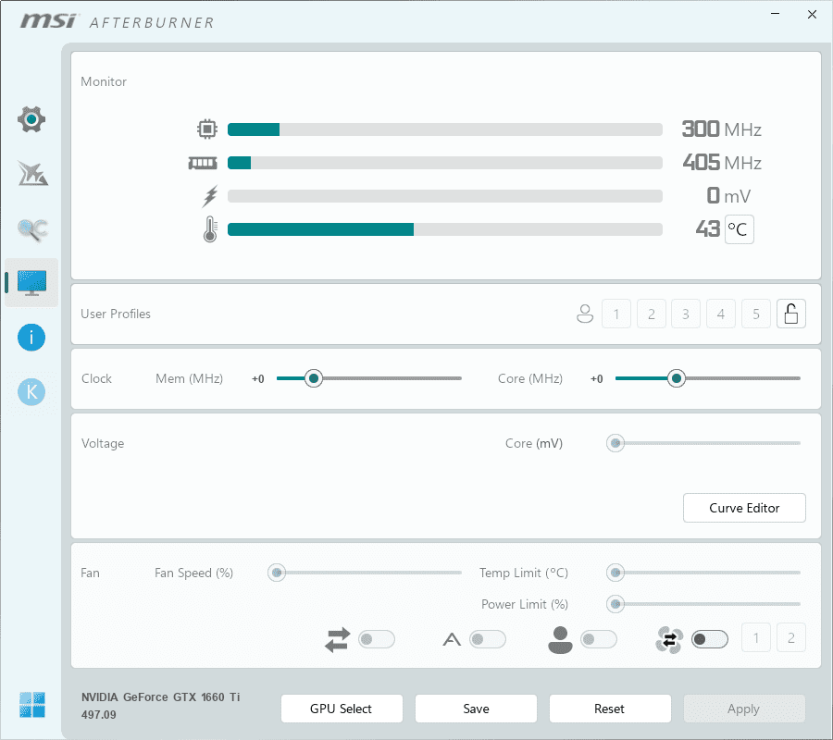Screen dimensions: 833x740
Task: Click the 'K' circle sidebar icon
Action: click(31, 392)
